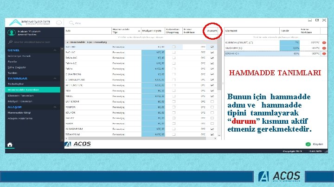Disable Durum for ALÜMİNYUM row
The height and width of the screenshot is (187, 334).
click(212, 129)
